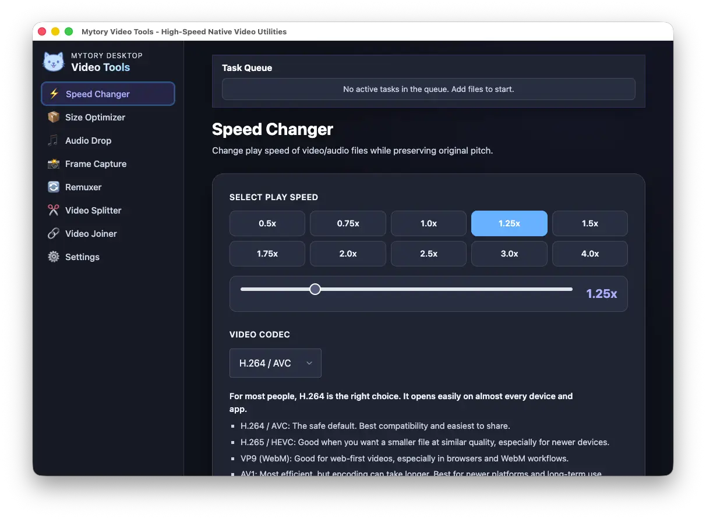Select Remuxer in the sidebar

click(x=108, y=187)
